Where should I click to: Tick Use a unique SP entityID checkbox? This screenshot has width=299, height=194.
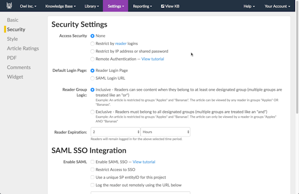coord(93,177)
